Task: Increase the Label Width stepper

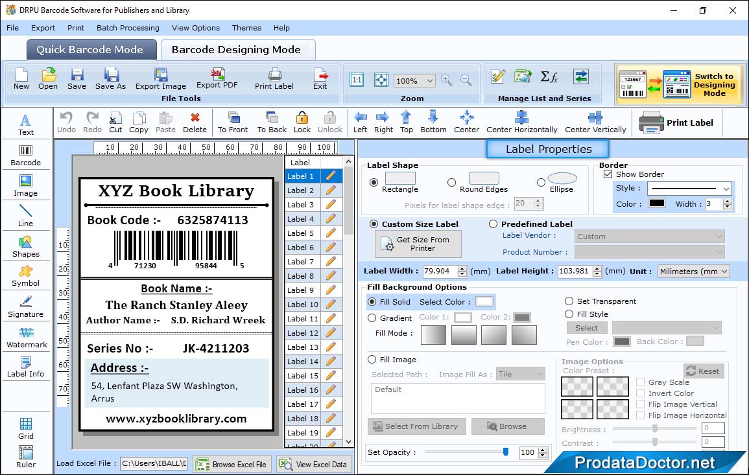Action: point(462,268)
